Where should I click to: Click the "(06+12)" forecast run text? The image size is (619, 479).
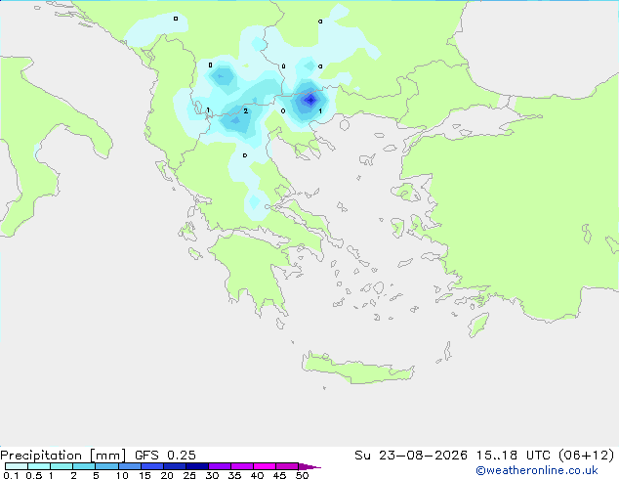tap(586, 456)
